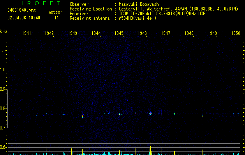Screen dimensions: 245x155
Task: Click the tallest yellow power peak in bottom graph
Action: (x=149, y=148)
